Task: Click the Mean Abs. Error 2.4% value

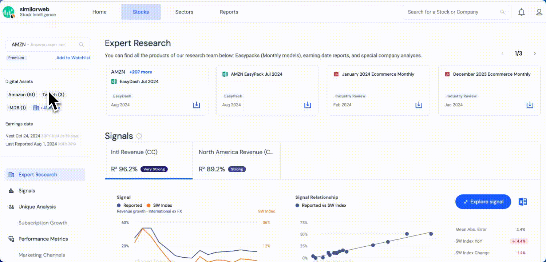Action: [521, 230]
